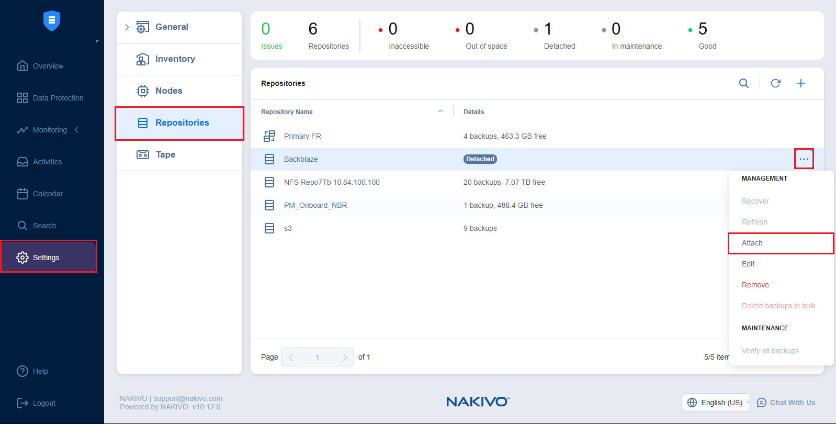Select Attach from the management menu
This screenshot has height=424, width=836.
(x=752, y=243)
